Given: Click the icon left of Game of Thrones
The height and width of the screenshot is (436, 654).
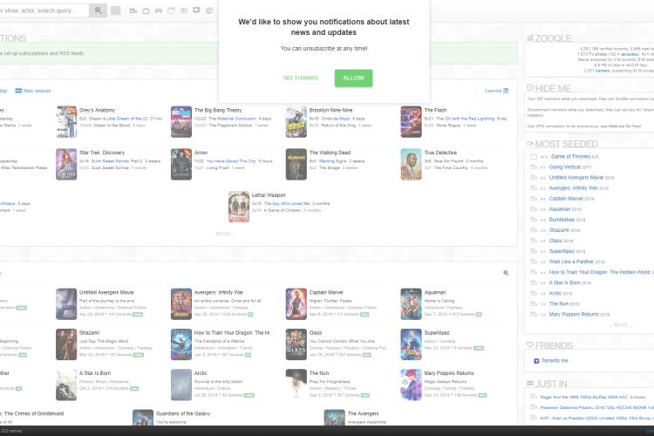Looking at the screenshot, I should [534, 156].
